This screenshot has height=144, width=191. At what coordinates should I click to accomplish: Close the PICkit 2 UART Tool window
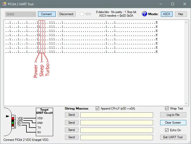185,4
